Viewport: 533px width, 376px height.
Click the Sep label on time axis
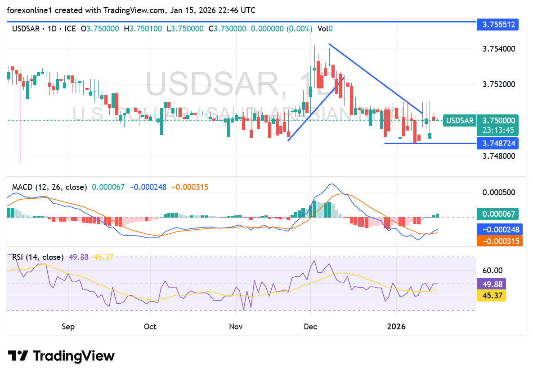coord(68,327)
